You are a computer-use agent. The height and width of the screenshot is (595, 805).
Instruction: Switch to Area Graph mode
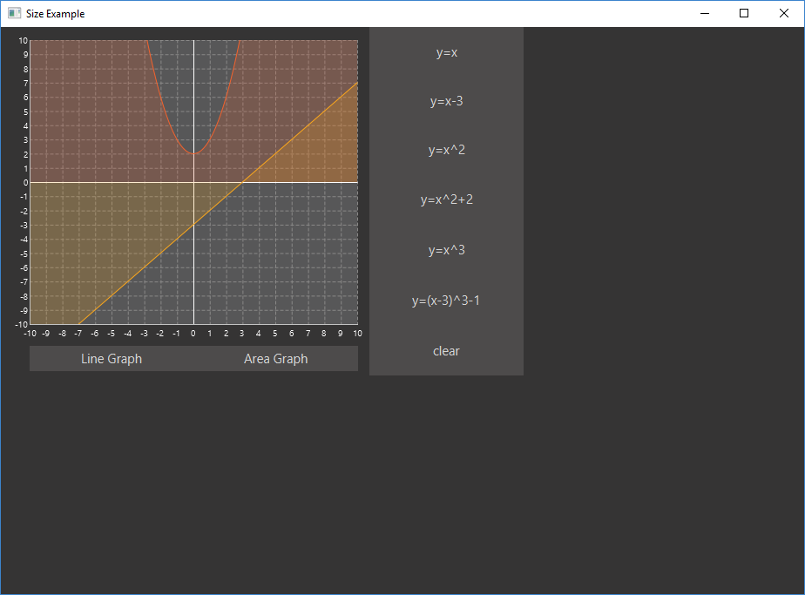(x=275, y=358)
